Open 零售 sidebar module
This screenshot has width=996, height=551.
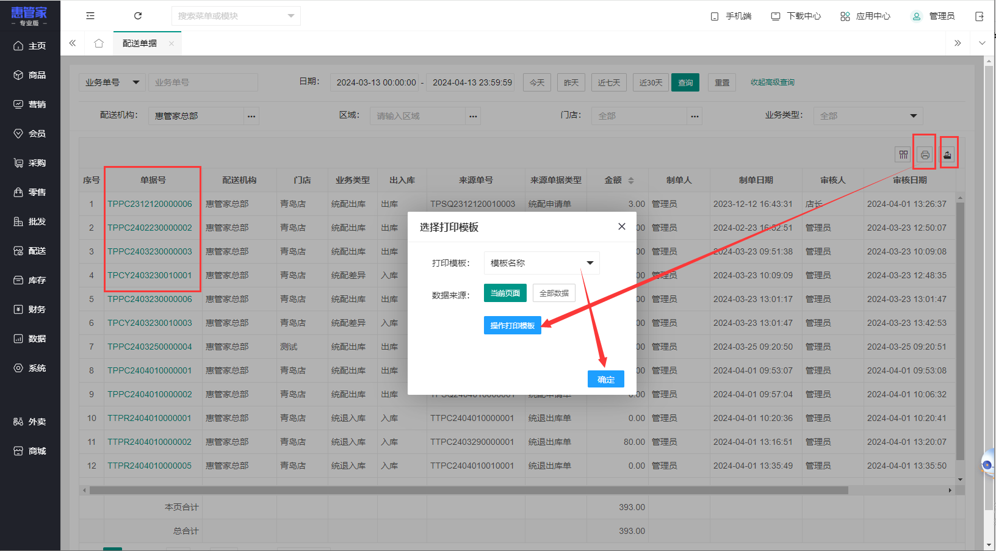(30, 192)
